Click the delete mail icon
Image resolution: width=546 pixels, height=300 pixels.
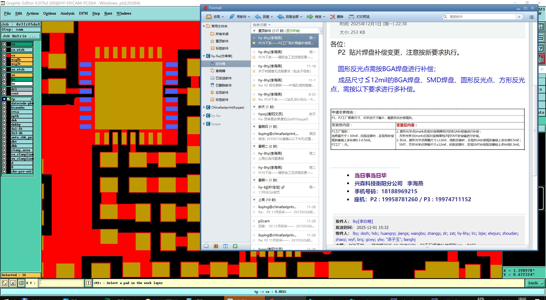pos(332,17)
